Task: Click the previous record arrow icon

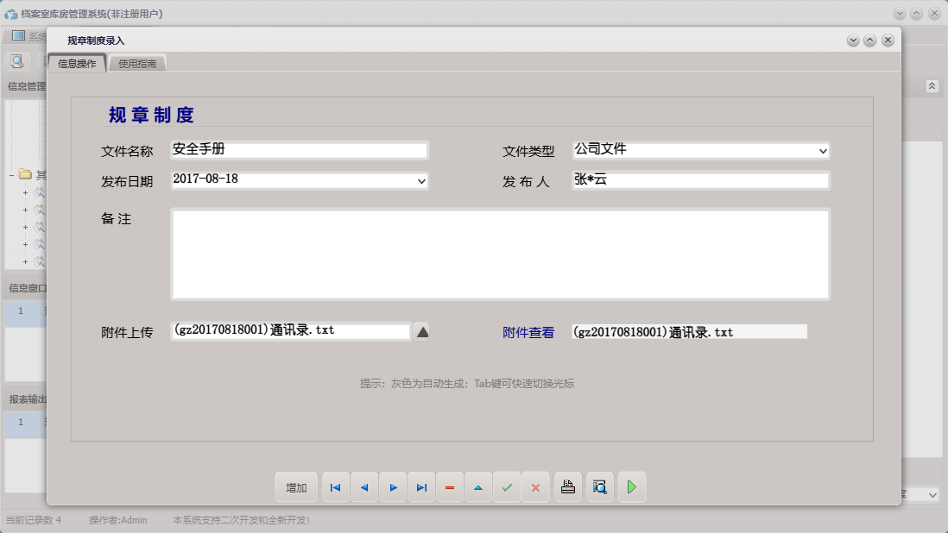Action: pyautogui.click(x=364, y=487)
